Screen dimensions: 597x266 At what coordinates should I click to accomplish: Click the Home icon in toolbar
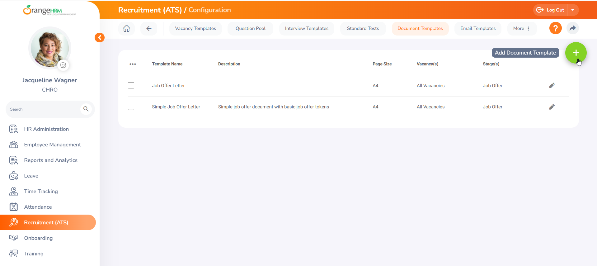coord(126,28)
